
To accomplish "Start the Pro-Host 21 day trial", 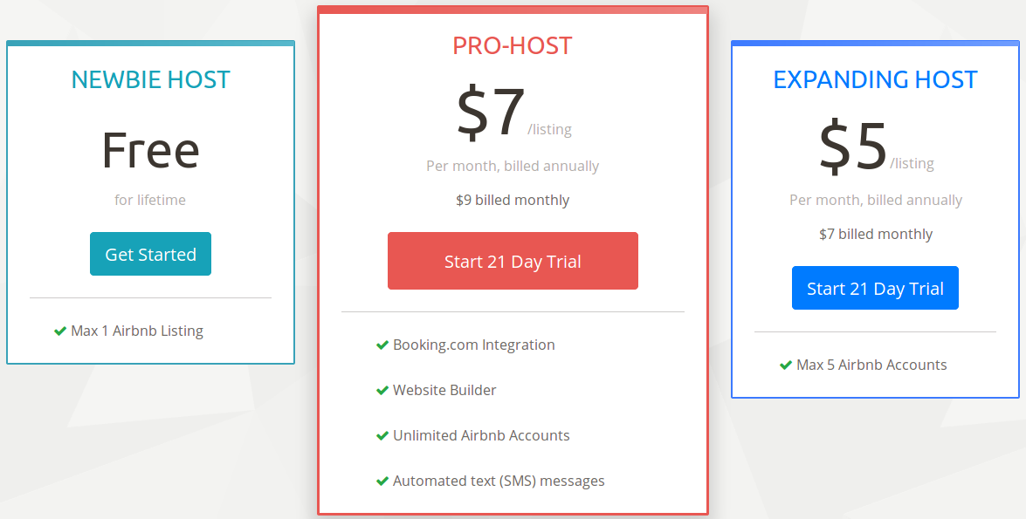I will (x=513, y=262).
